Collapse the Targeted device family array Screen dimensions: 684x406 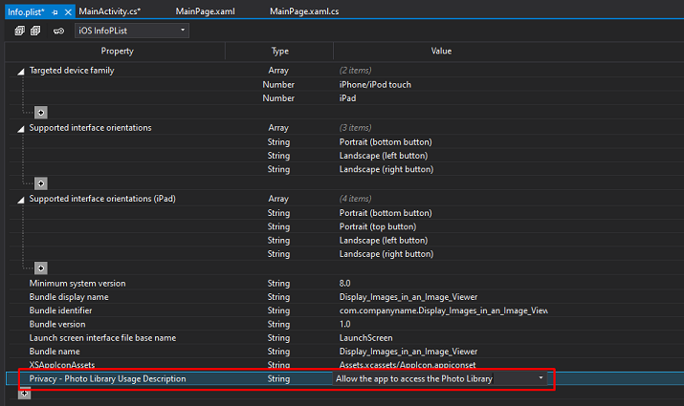click(22, 72)
